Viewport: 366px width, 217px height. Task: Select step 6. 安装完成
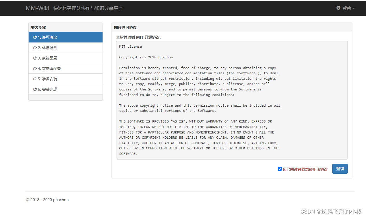coord(66,89)
